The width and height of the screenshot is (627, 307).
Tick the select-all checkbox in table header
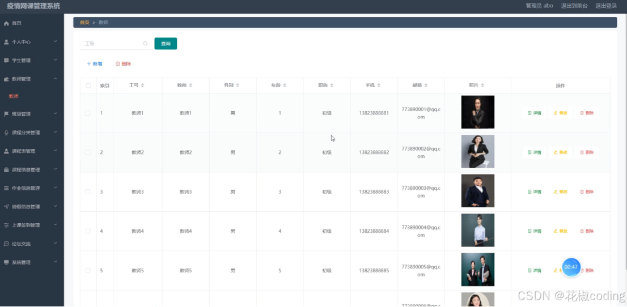click(x=88, y=86)
